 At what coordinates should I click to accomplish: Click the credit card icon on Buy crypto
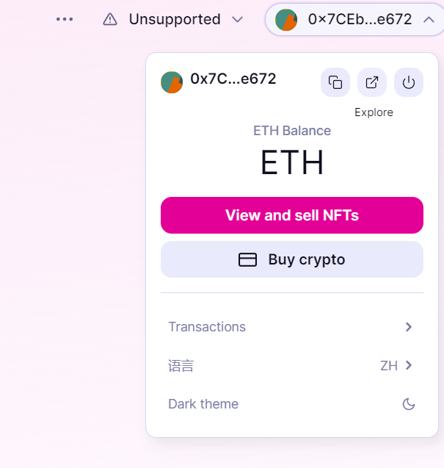pos(247,259)
